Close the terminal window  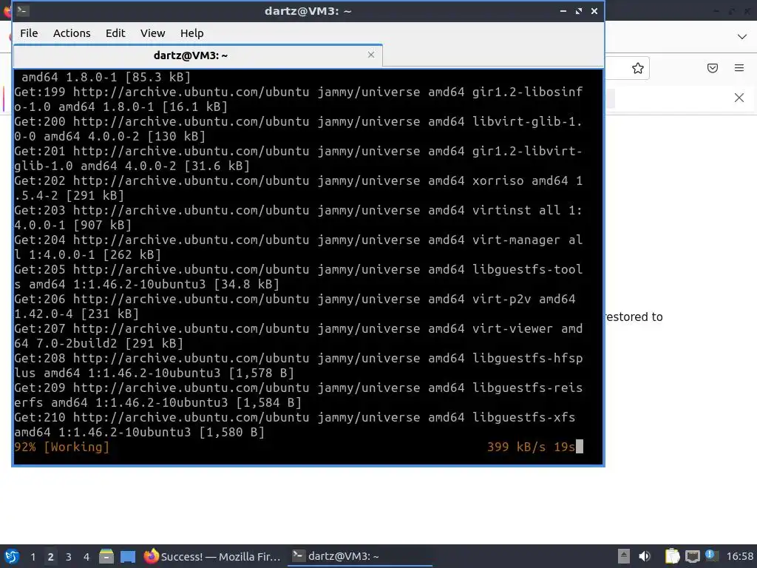[594, 10]
